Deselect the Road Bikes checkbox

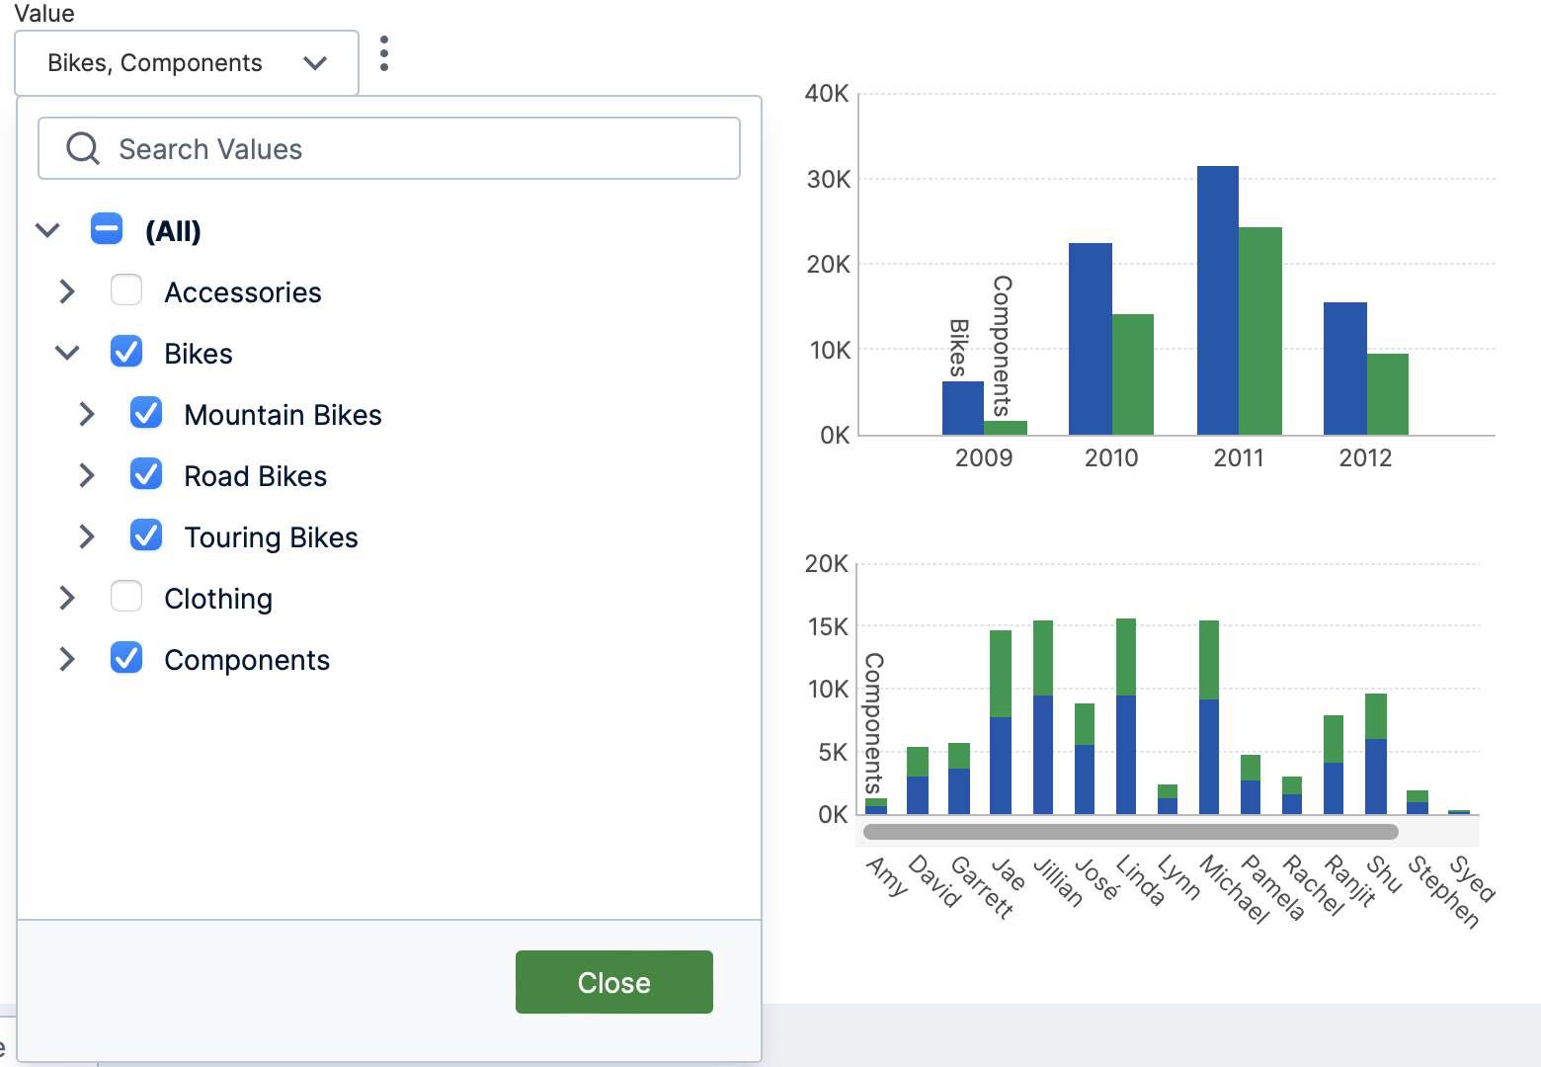[x=146, y=474]
